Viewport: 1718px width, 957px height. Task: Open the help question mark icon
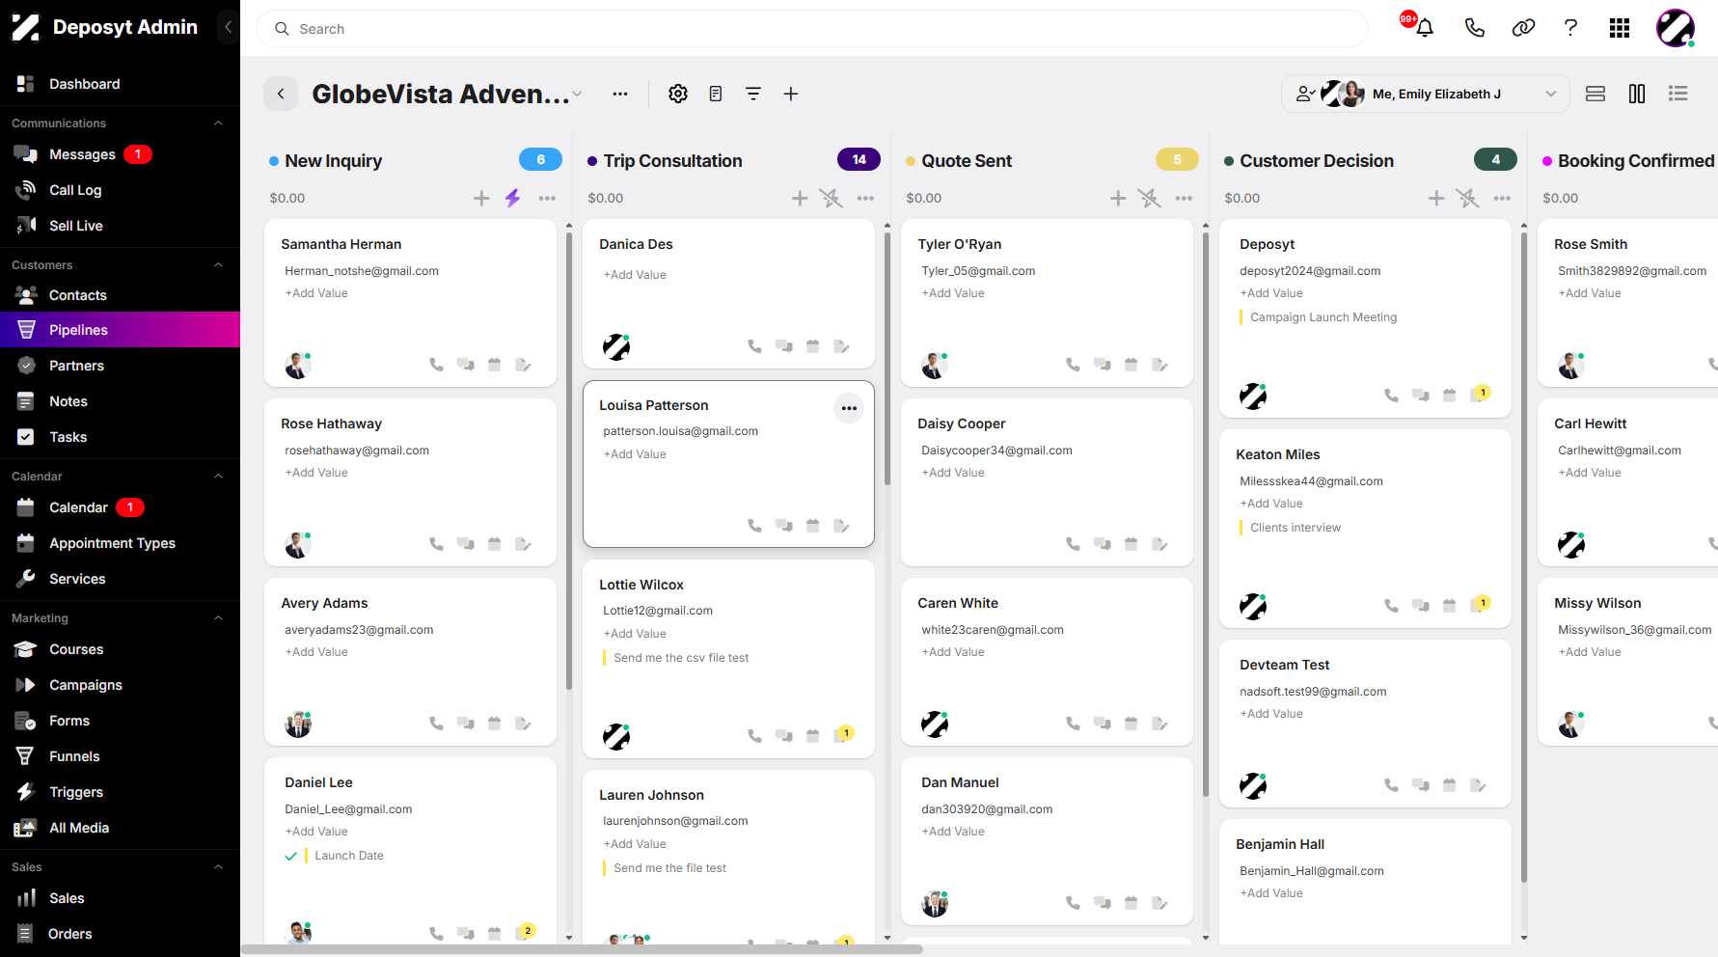click(x=1570, y=28)
